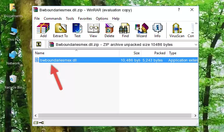Screen dimensions: 224x132
Task: Click the Application extension type cell
Action: (x=183, y=60)
